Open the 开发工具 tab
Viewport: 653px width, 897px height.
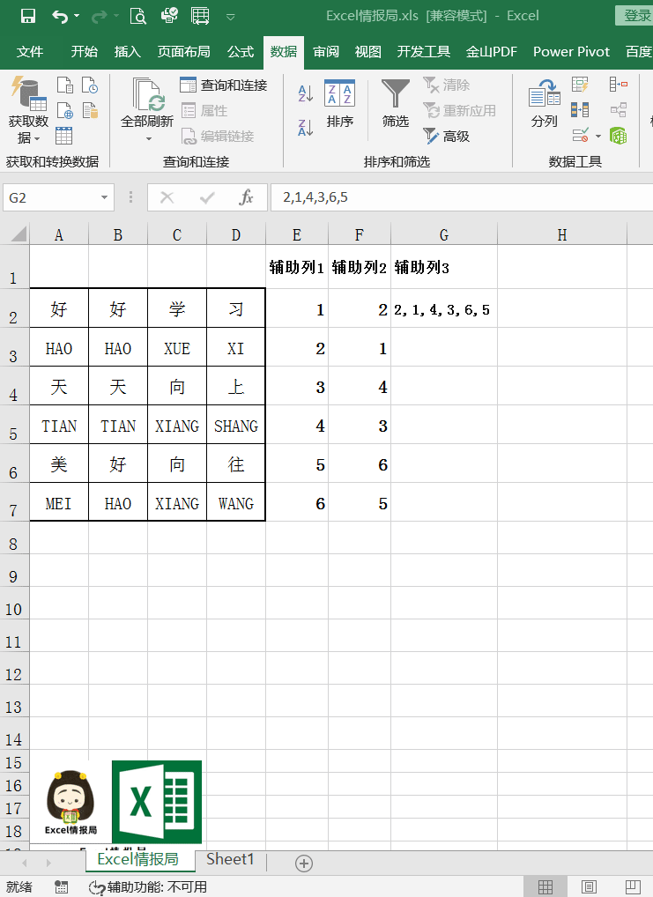click(x=424, y=52)
